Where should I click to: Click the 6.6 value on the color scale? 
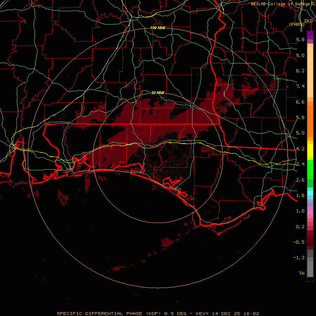point(300,102)
